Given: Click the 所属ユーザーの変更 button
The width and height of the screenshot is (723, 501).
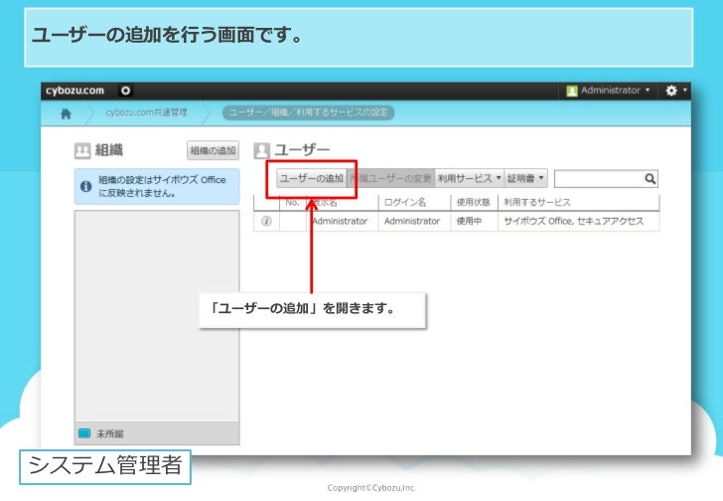Looking at the screenshot, I should pos(391,179).
